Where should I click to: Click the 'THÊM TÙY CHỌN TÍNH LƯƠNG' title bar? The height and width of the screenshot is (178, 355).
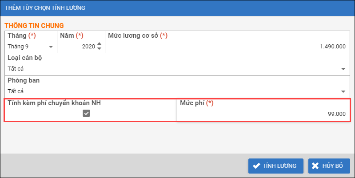[45, 8]
